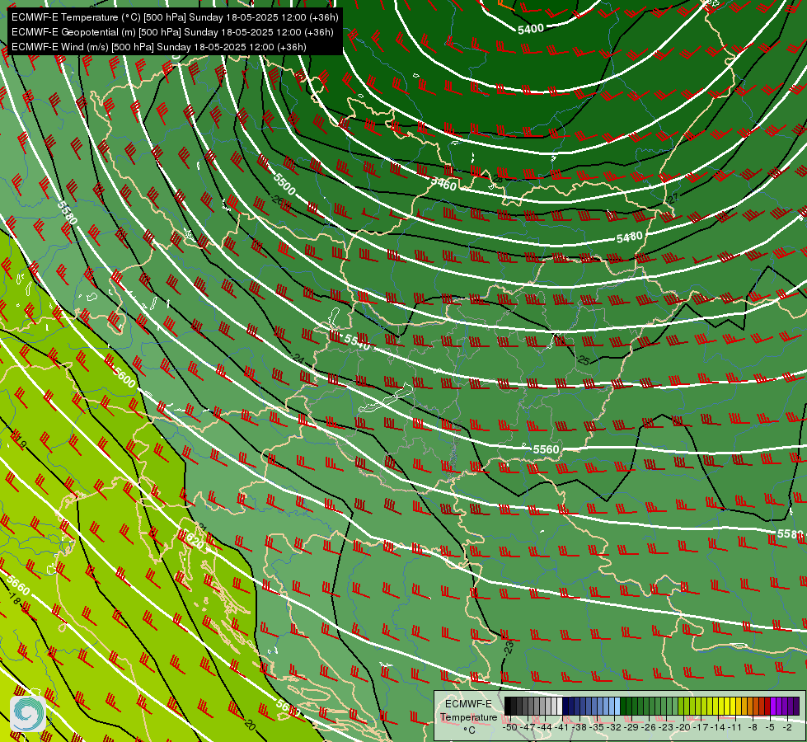Viewport: 807px width, 742px height.
Task: Click the -24 isotherm label
Action: tap(298, 357)
